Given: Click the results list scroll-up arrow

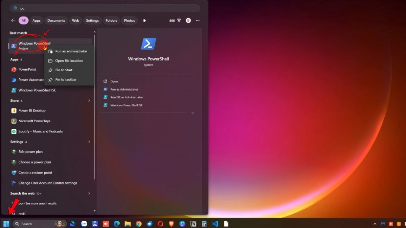Looking at the screenshot, I should (x=95, y=32).
